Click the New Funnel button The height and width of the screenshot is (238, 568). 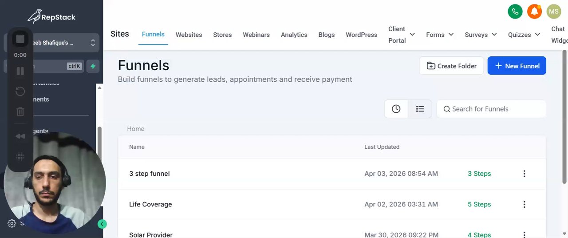[517, 66]
